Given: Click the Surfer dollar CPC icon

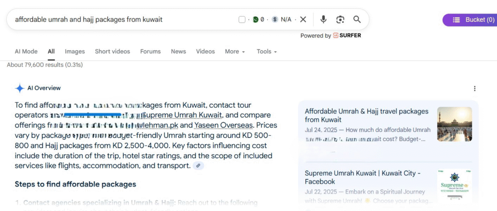Looking at the screenshot, I should [275, 20].
